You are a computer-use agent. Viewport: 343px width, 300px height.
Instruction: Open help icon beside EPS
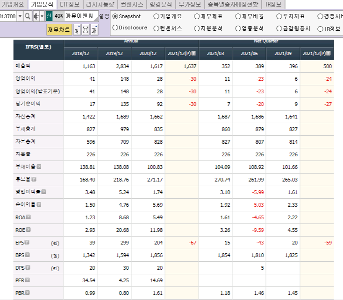27,242
